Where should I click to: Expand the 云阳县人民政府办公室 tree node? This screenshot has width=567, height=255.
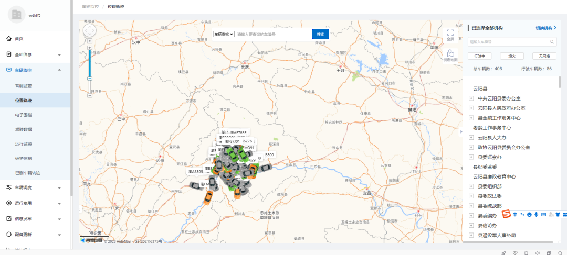pyautogui.click(x=471, y=108)
